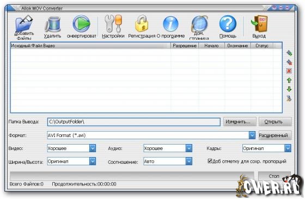Show the О программе info icon
The height and width of the screenshot is (199, 305).
pos(170,24)
